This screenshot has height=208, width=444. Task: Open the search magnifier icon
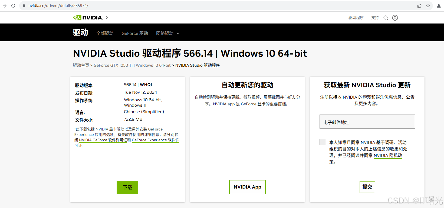tap(386, 18)
